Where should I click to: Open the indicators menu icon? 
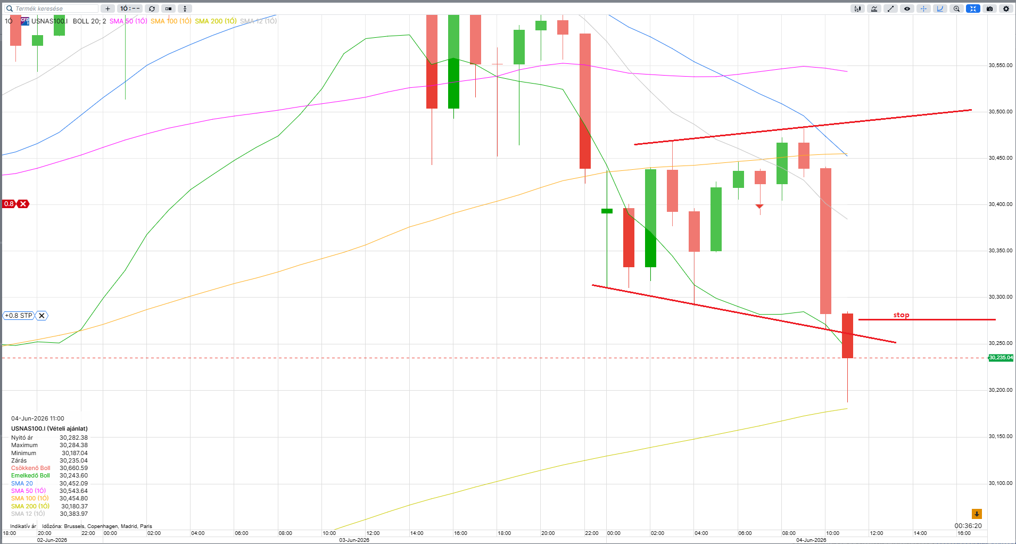(874, 9)
